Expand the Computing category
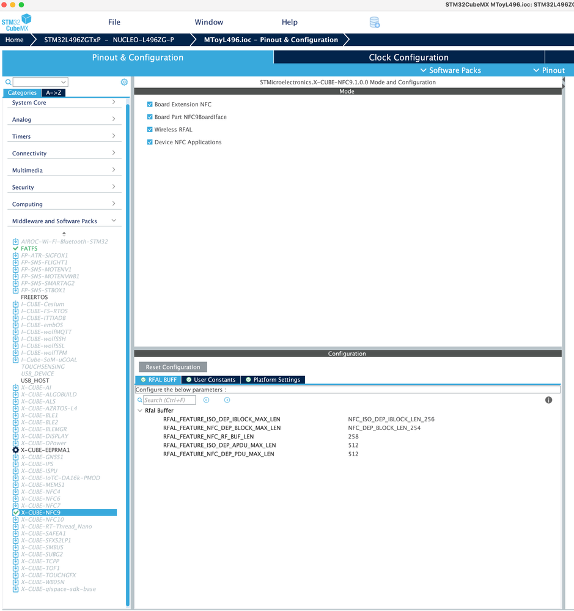 (64, 204)
